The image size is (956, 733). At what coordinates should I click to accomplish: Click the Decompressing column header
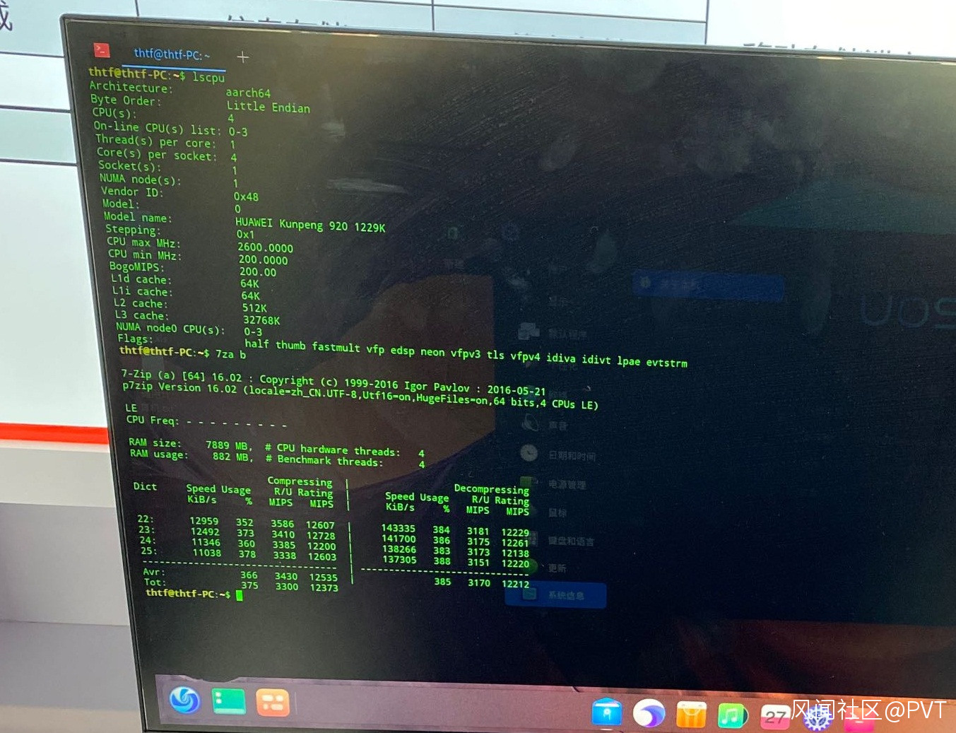click(x=492, y=489)
